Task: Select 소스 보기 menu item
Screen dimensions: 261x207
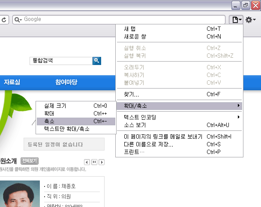Action: pos(179,125)
